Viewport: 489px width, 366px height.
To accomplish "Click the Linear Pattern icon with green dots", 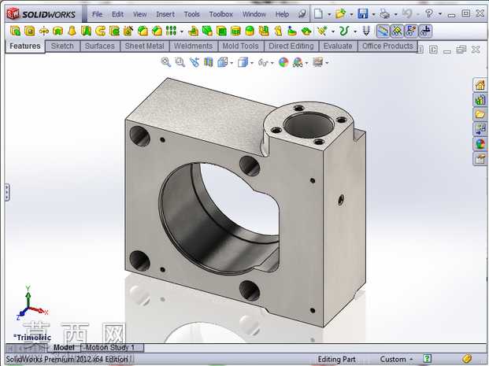I will tap(171, 31).
